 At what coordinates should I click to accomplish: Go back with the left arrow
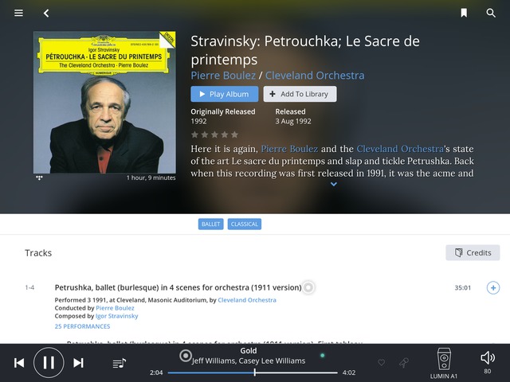[46, 13]
